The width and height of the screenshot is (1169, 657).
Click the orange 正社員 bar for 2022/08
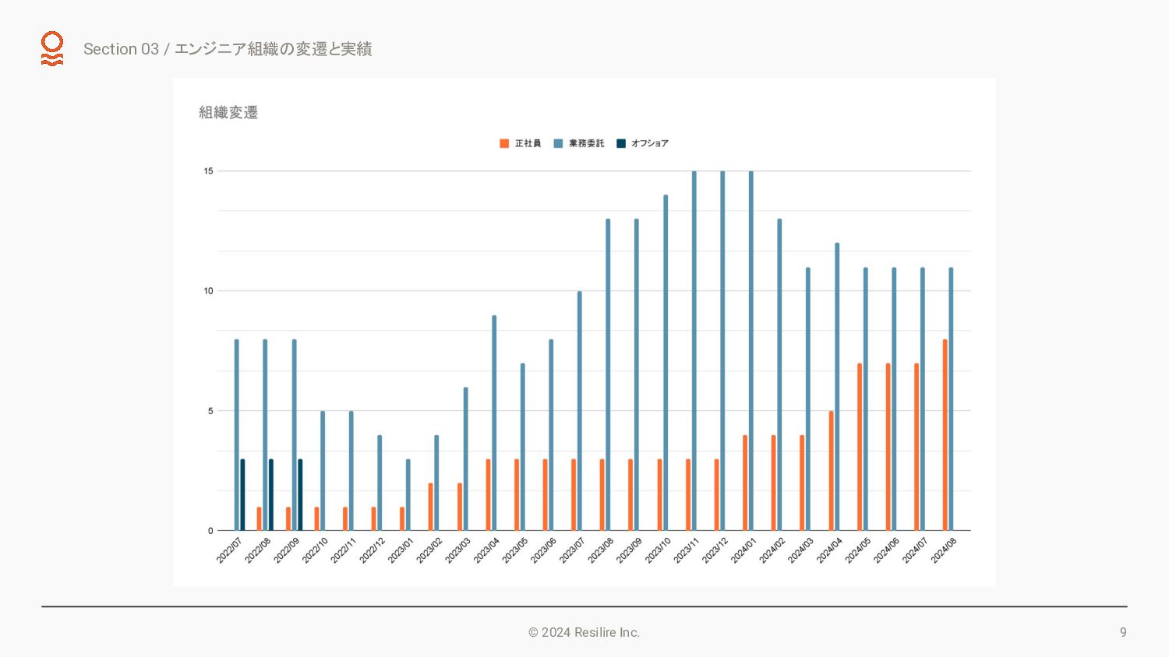pos(260,519)
